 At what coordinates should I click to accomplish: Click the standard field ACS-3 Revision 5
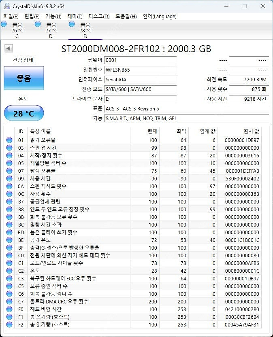186,109
